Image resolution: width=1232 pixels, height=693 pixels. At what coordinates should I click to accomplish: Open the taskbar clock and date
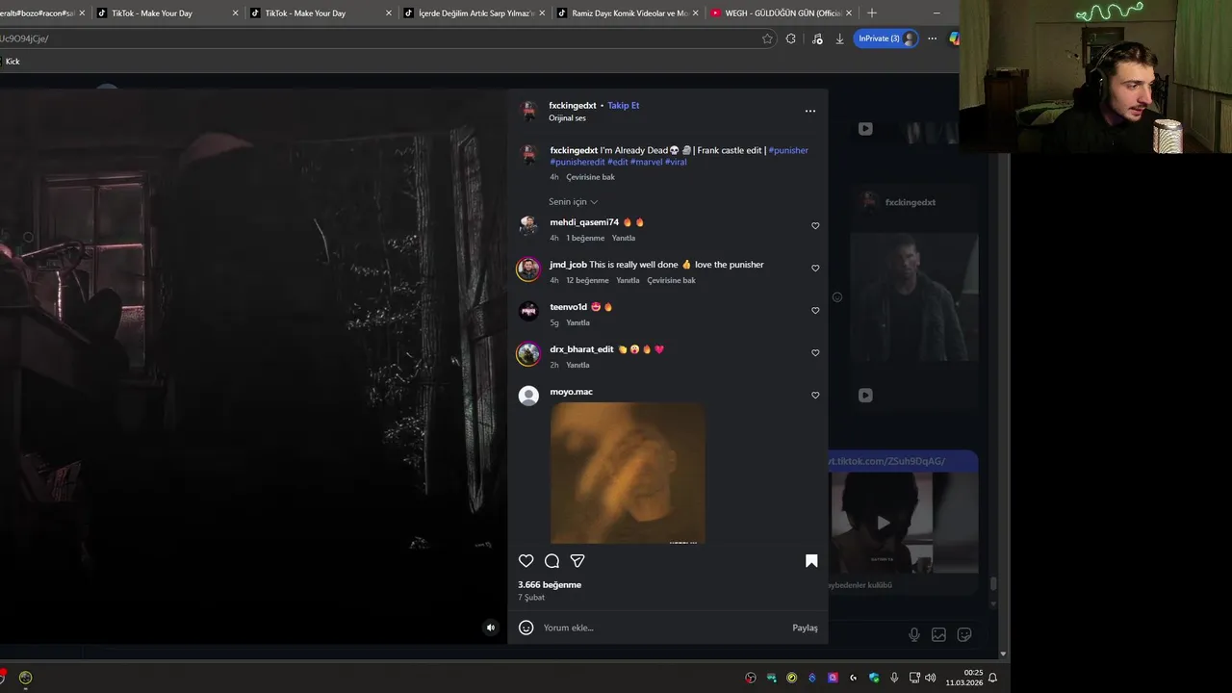(x=963, y=678)
